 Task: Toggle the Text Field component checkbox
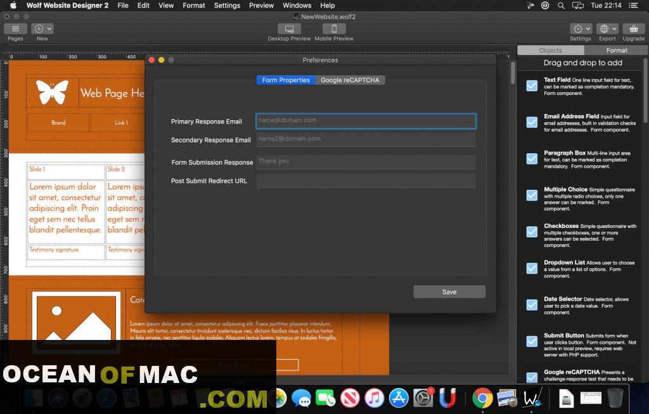532,85
